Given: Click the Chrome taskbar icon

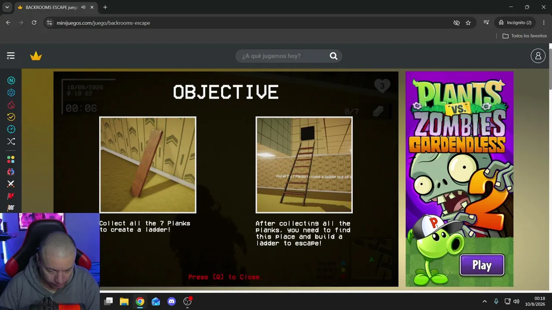Looking at the screenshot, I should coord(140,301).
